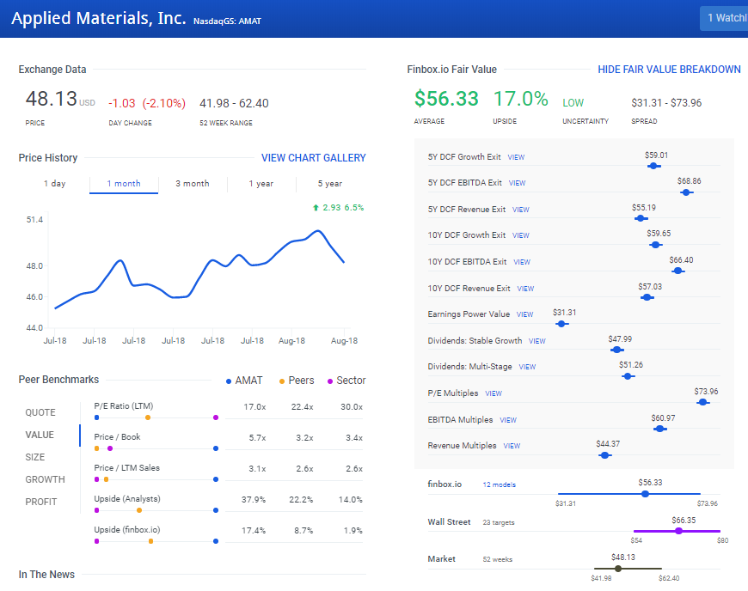Open the 5 year price history view
Image resolution: width=748 pixels, height=591 pixels.
coord(329,183)
